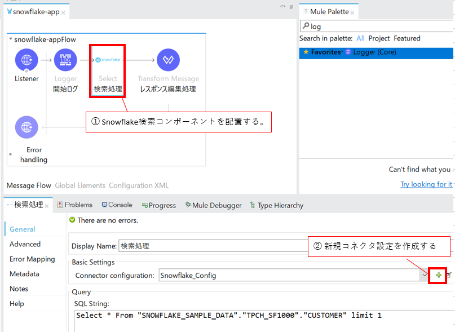Select Logger (Core) in palette results

(x=374, y=52)
